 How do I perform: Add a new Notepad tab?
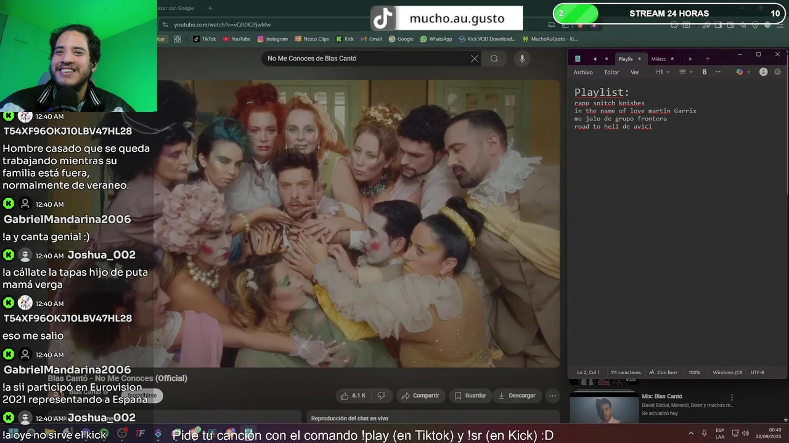tap(708, 59)
